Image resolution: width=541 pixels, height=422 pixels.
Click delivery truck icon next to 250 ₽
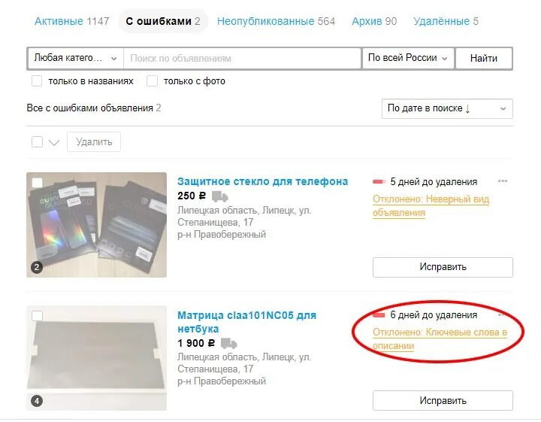point(219,196)
